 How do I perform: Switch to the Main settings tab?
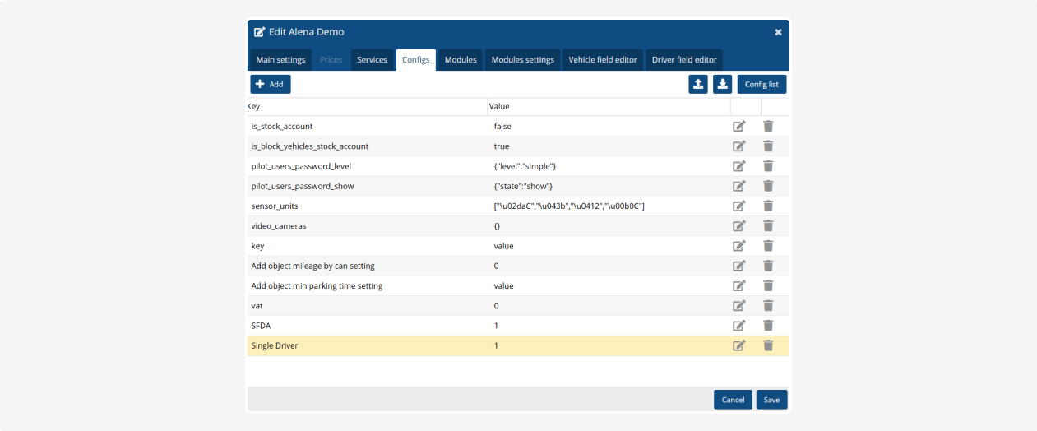pos(280,60)
